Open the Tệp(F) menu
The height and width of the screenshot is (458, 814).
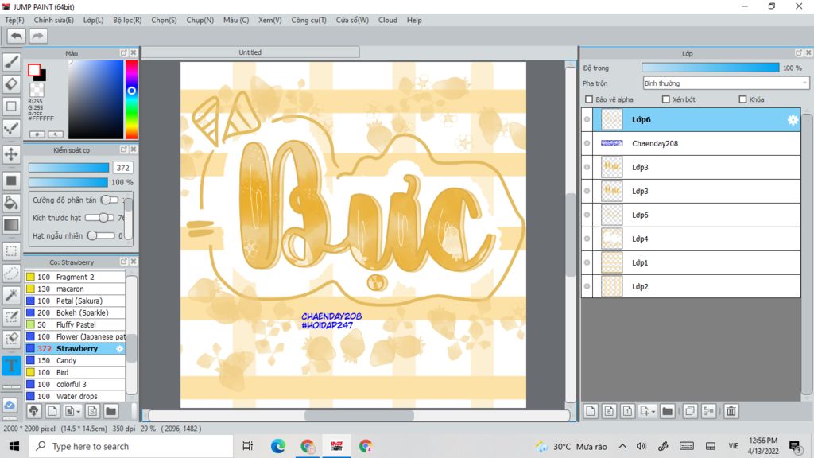[x=14, y=20]
